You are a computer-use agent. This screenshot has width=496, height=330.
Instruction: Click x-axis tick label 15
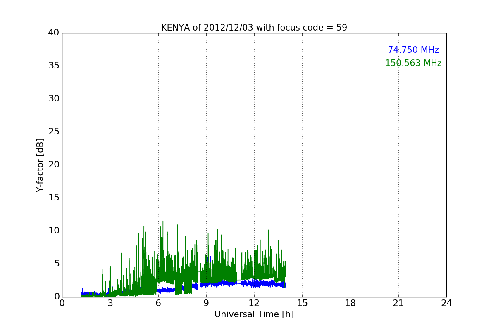[302, 303]
